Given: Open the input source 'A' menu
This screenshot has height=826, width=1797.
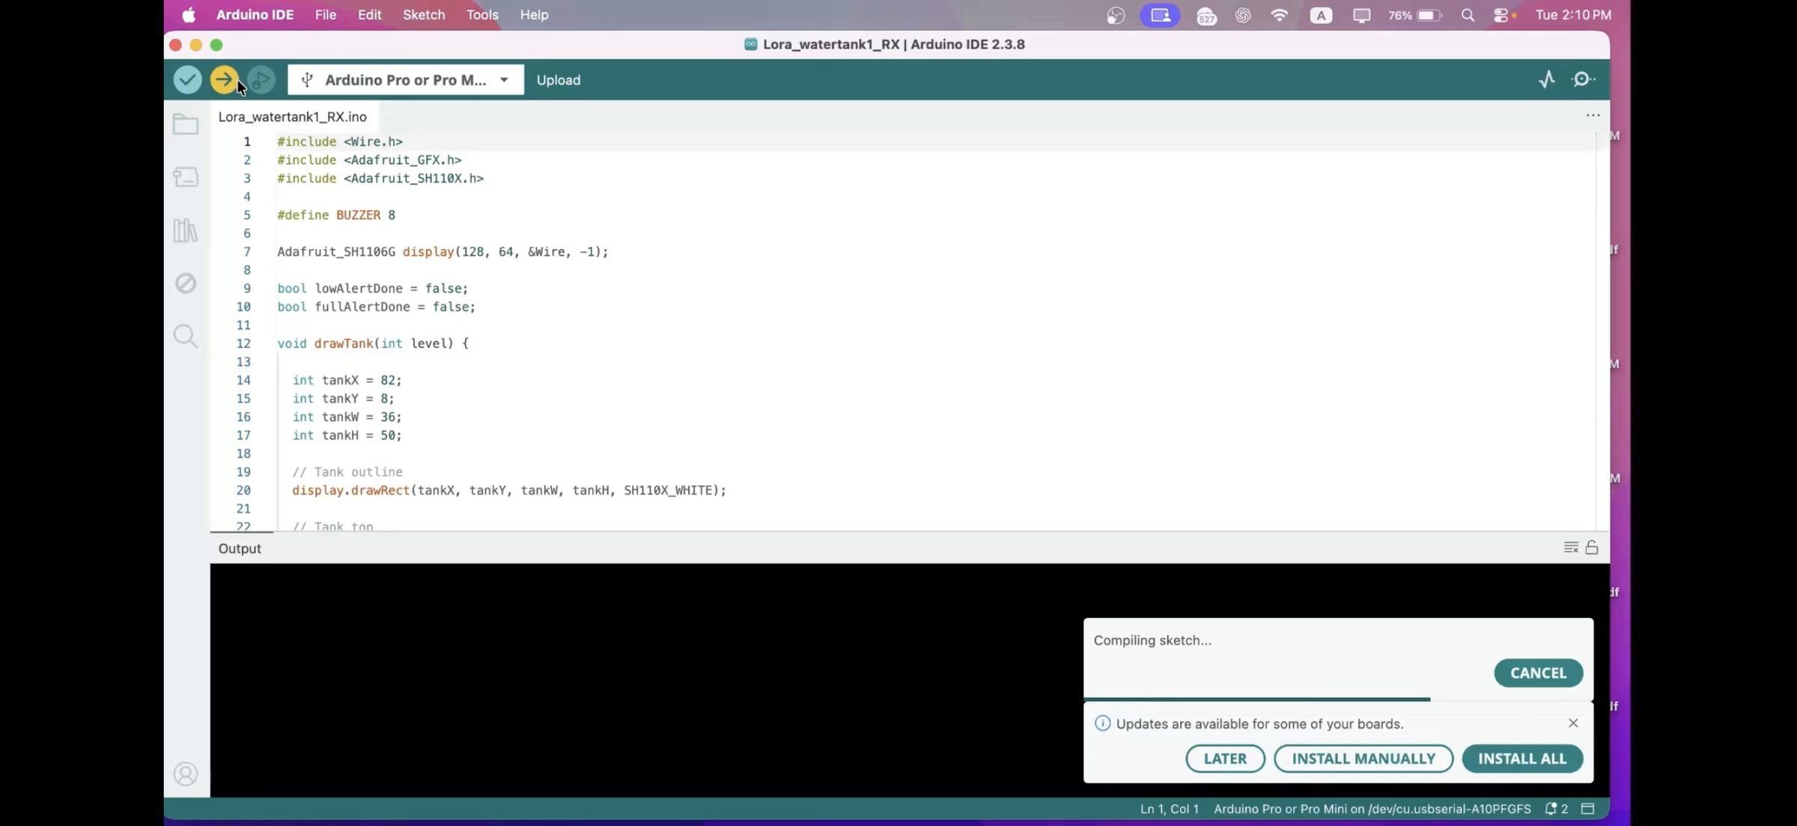Looking at the screenshot, I should (x=1321, y=15).
